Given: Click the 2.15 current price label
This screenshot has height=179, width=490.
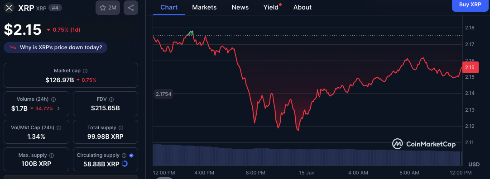Looking at the screenshot, I should (470, 67).
